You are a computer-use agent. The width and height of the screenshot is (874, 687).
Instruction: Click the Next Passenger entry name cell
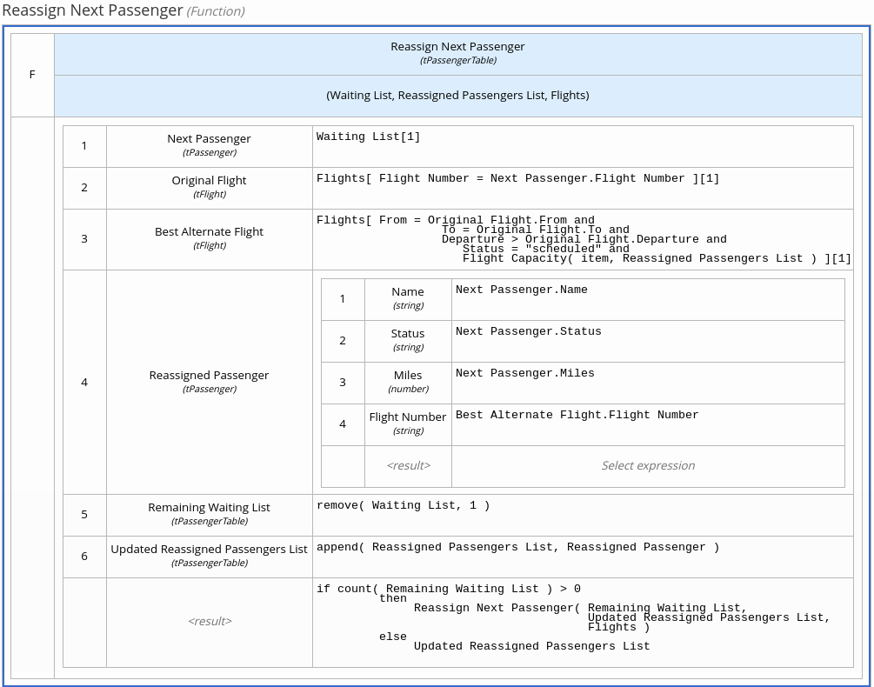pyautogui.click(x=209, y=145)
